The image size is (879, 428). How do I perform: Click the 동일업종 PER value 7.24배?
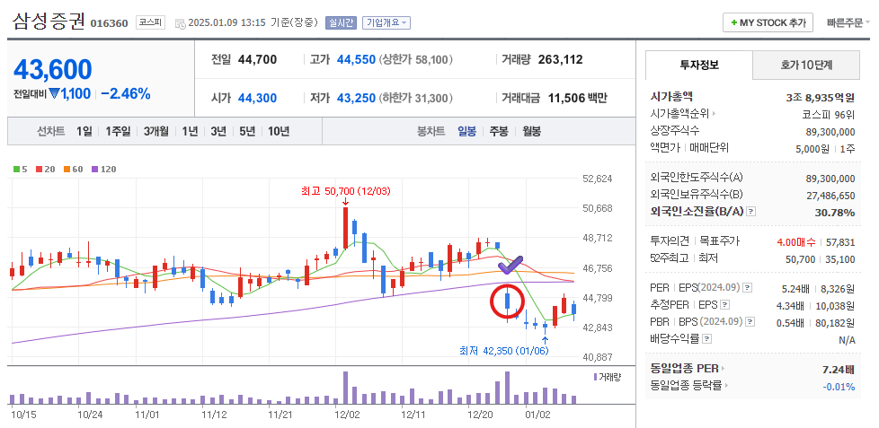(x=838, y=370)
